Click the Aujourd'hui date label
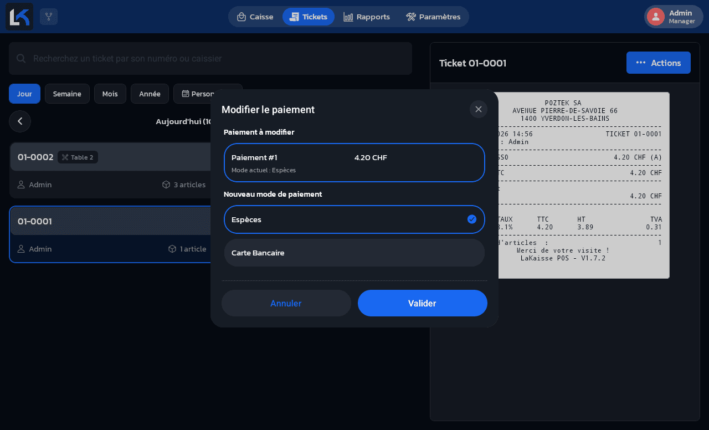Screen dimensions: 709x430 click(183, 121)
